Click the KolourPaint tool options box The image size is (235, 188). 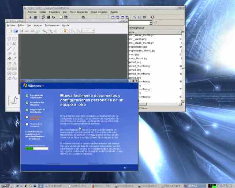[13, 100]
